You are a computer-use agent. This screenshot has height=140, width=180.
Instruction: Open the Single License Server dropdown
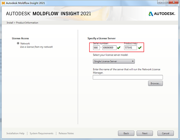coord(114,61)
